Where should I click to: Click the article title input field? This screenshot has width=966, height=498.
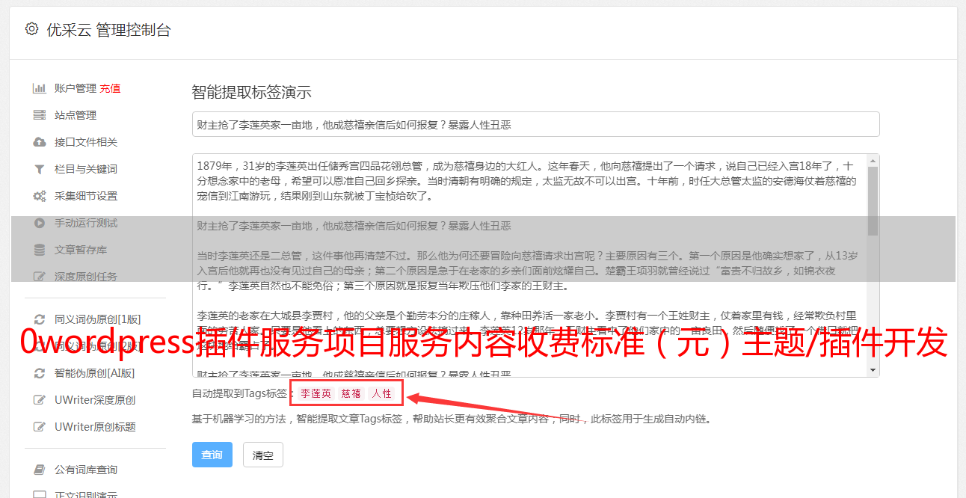pos(535,124)
